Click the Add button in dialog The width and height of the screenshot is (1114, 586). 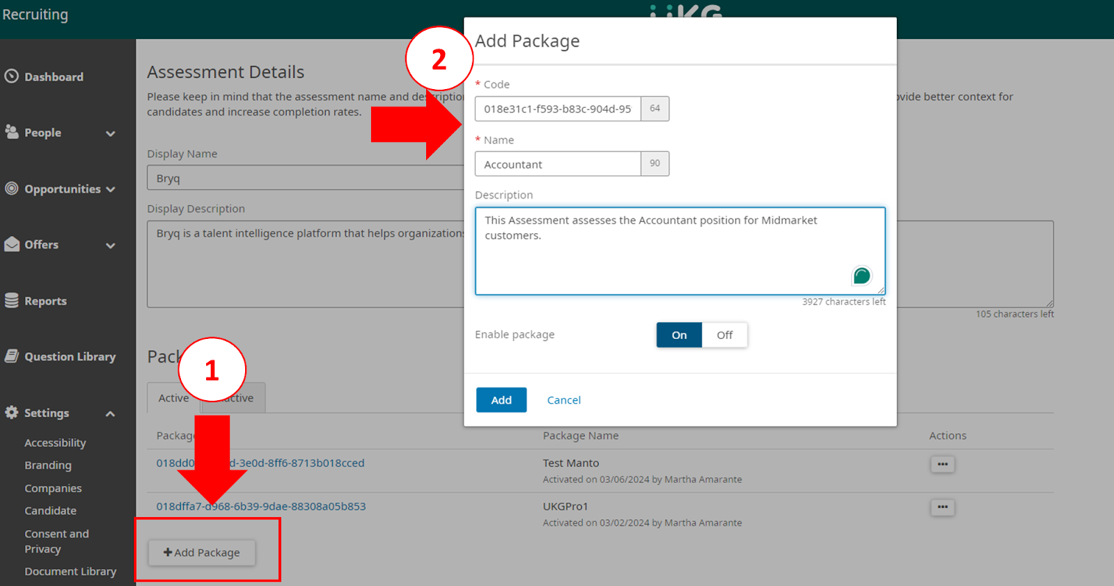point(501,400)
